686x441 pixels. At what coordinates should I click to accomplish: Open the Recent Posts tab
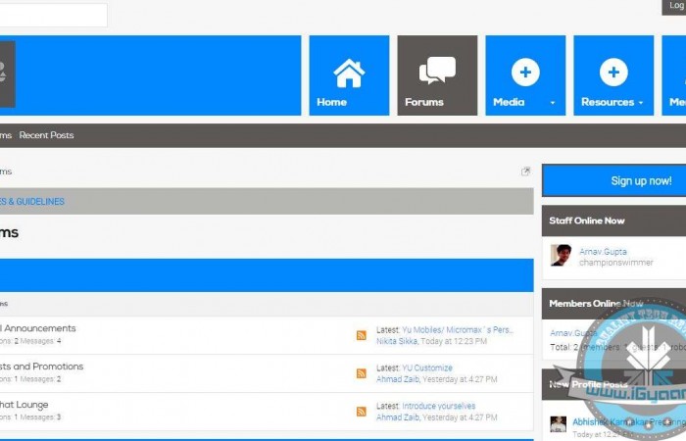point(46,135)
